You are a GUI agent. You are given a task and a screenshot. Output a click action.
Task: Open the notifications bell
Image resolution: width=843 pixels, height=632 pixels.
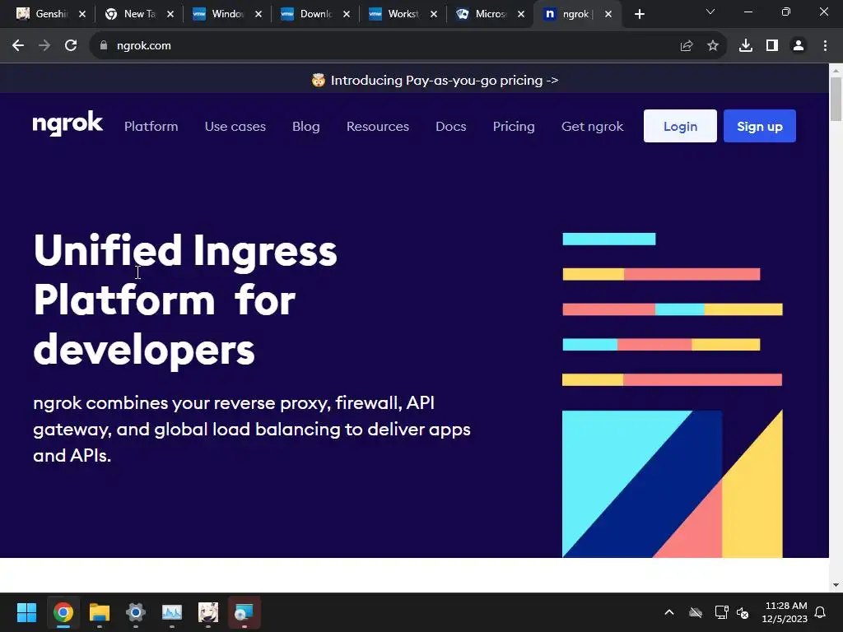(x=821, y=612)
